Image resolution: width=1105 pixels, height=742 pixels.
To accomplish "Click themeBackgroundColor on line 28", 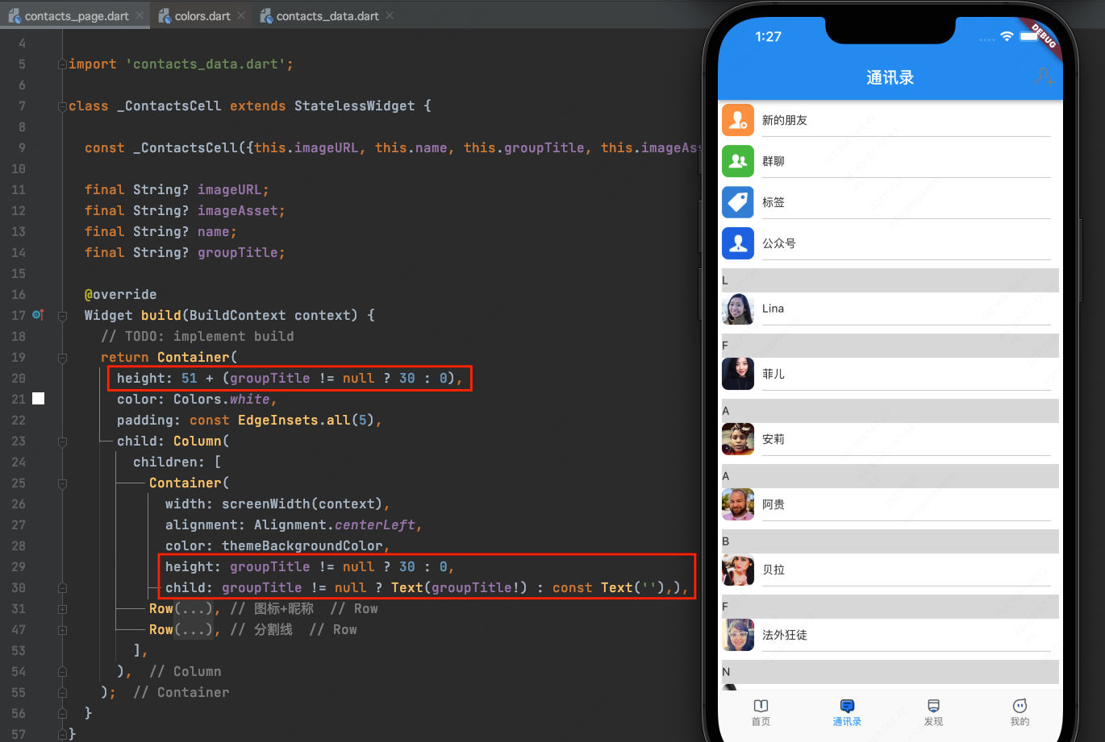I will point(302,545).
